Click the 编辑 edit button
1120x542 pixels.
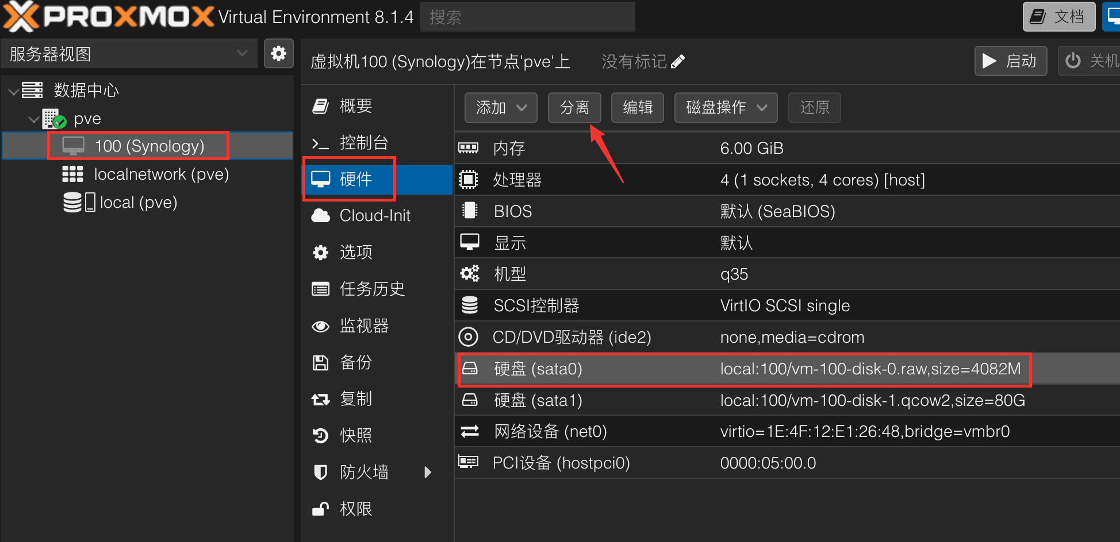(638, 107)
